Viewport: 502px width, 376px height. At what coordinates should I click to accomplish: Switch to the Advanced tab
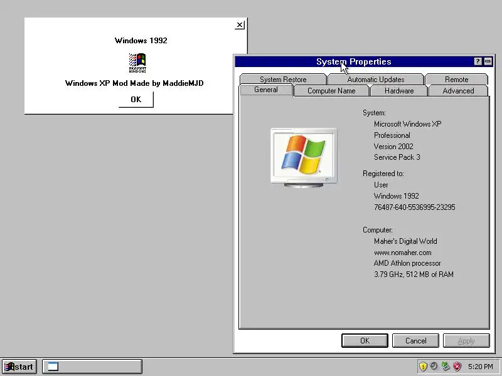coord(458,91)
